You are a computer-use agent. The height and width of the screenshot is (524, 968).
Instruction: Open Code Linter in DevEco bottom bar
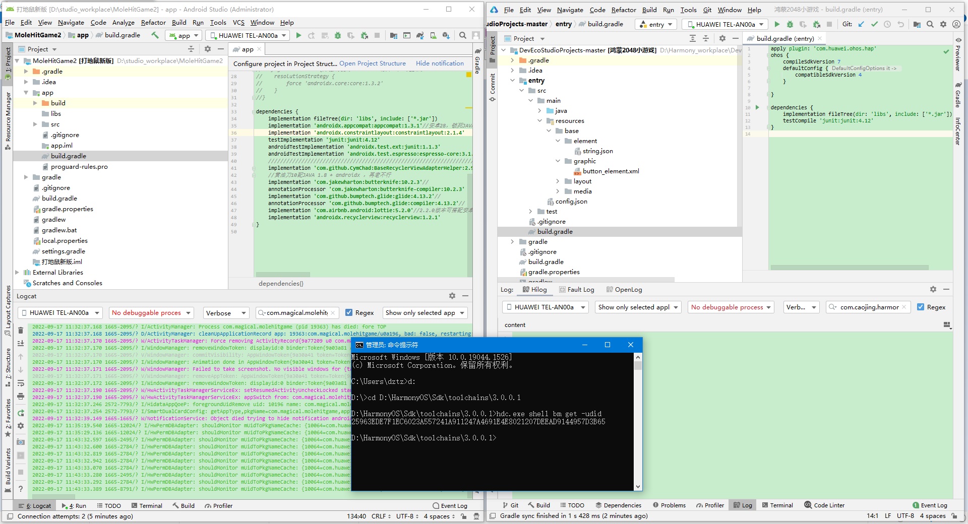point(824,505)
